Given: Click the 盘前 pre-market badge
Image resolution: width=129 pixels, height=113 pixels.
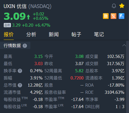Looking at the screenshot, I should [x=7, y=25].
